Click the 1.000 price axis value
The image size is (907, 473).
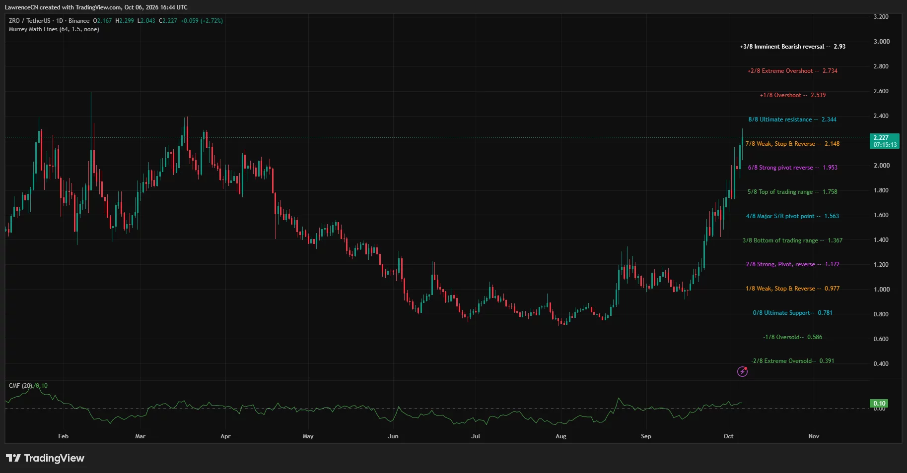[881, 290]
